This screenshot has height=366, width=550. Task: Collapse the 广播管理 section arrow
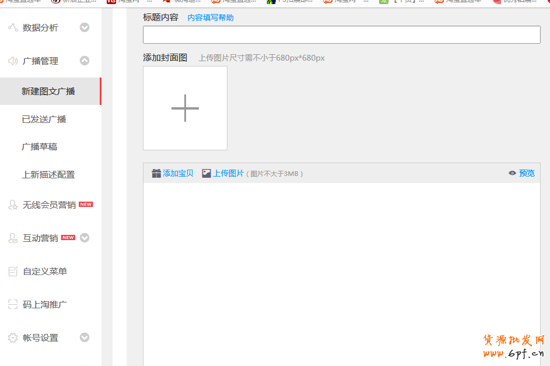coord(85,61)
